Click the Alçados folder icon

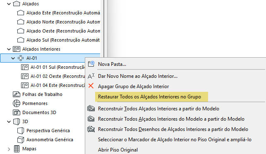(17, 4)
